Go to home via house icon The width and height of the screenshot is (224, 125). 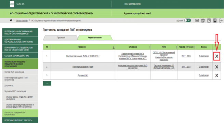click(x=11, y=20)
